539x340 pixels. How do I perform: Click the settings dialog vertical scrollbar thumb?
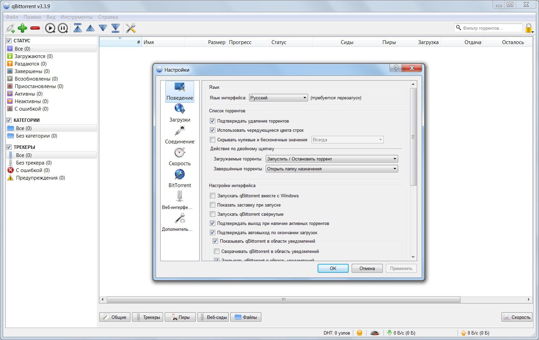413,137
